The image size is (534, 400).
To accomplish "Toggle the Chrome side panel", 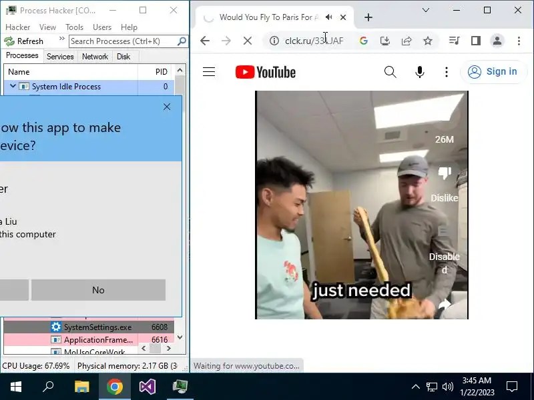I will coord(476,41).
